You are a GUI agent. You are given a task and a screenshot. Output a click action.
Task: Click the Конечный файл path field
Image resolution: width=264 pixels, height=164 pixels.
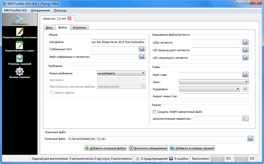tap(157, 139)
